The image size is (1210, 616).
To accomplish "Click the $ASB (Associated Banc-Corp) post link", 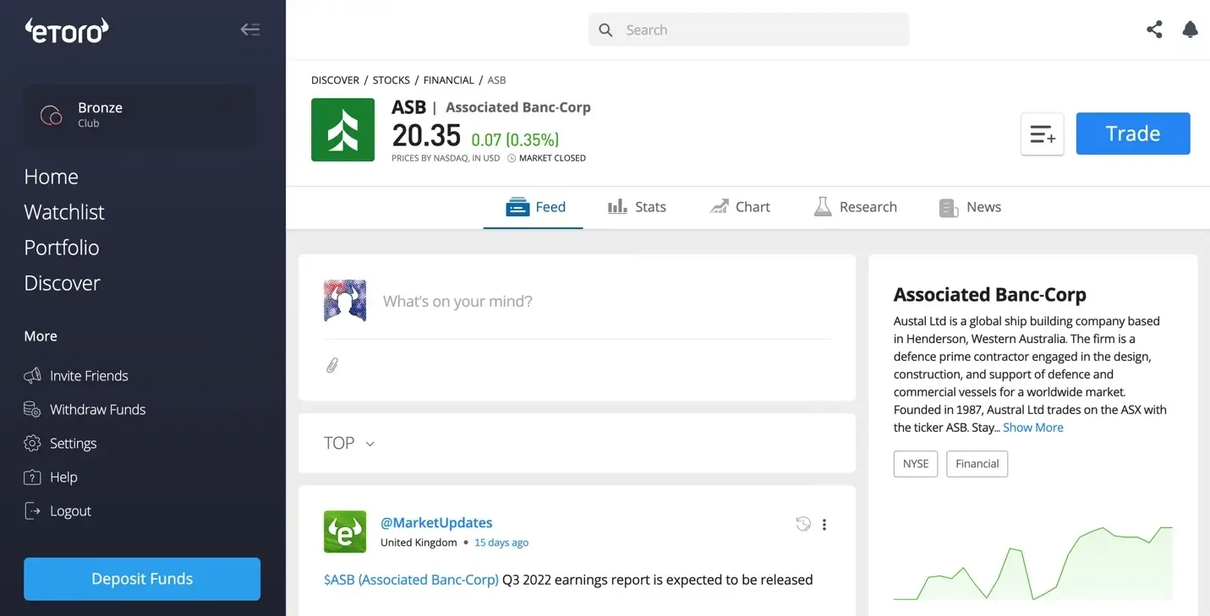I will click(x=411, y=580).
